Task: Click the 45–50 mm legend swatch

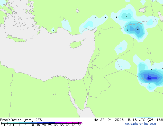Action: tap(76, 123)
